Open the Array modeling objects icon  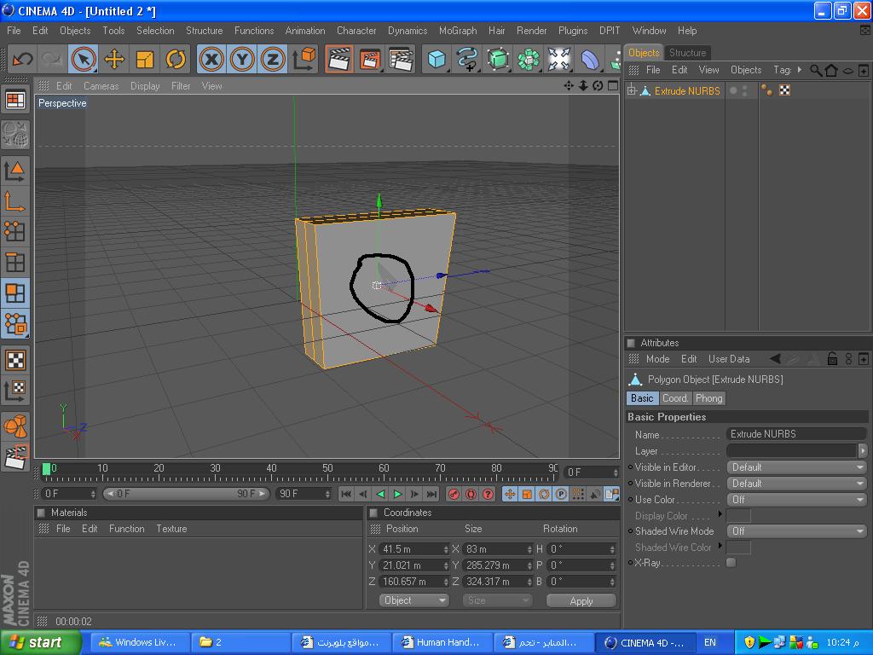pyautogui.click(x=529, y=59)
